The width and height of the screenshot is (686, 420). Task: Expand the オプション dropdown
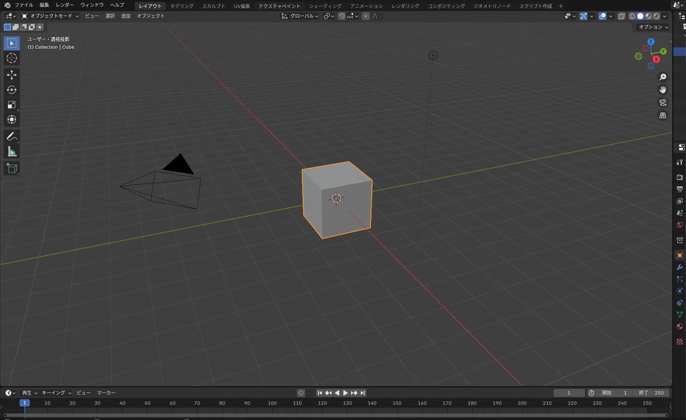652,27
